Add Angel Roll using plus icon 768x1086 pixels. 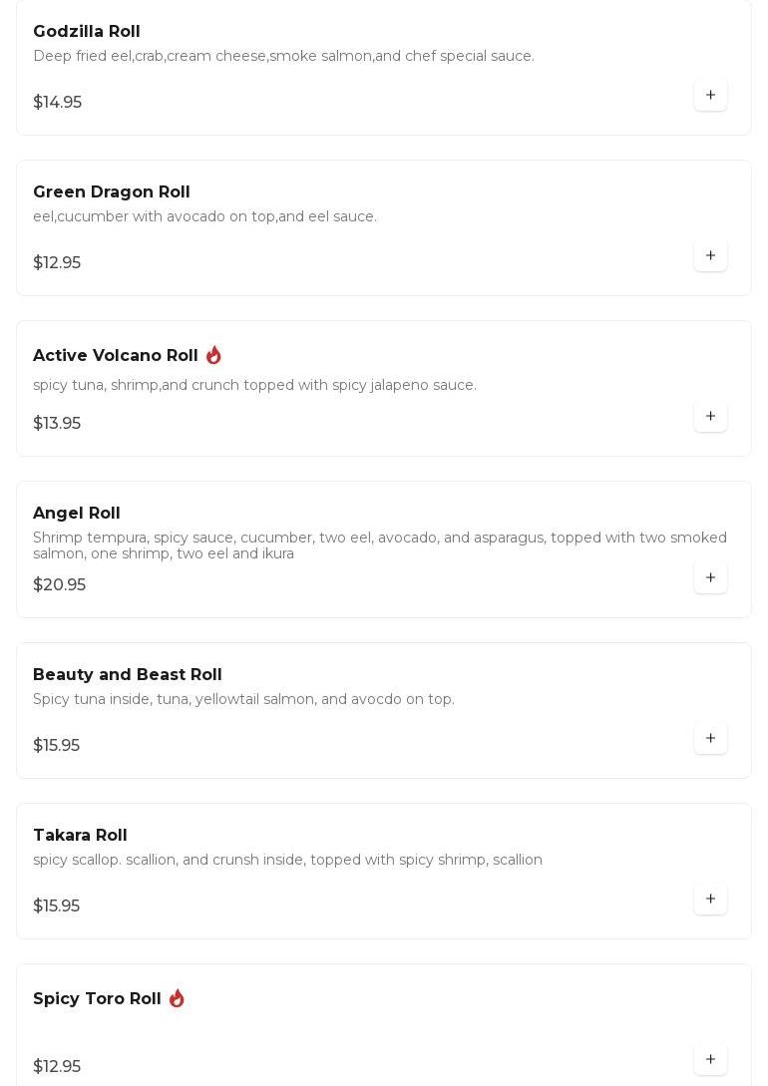[710, 578]
